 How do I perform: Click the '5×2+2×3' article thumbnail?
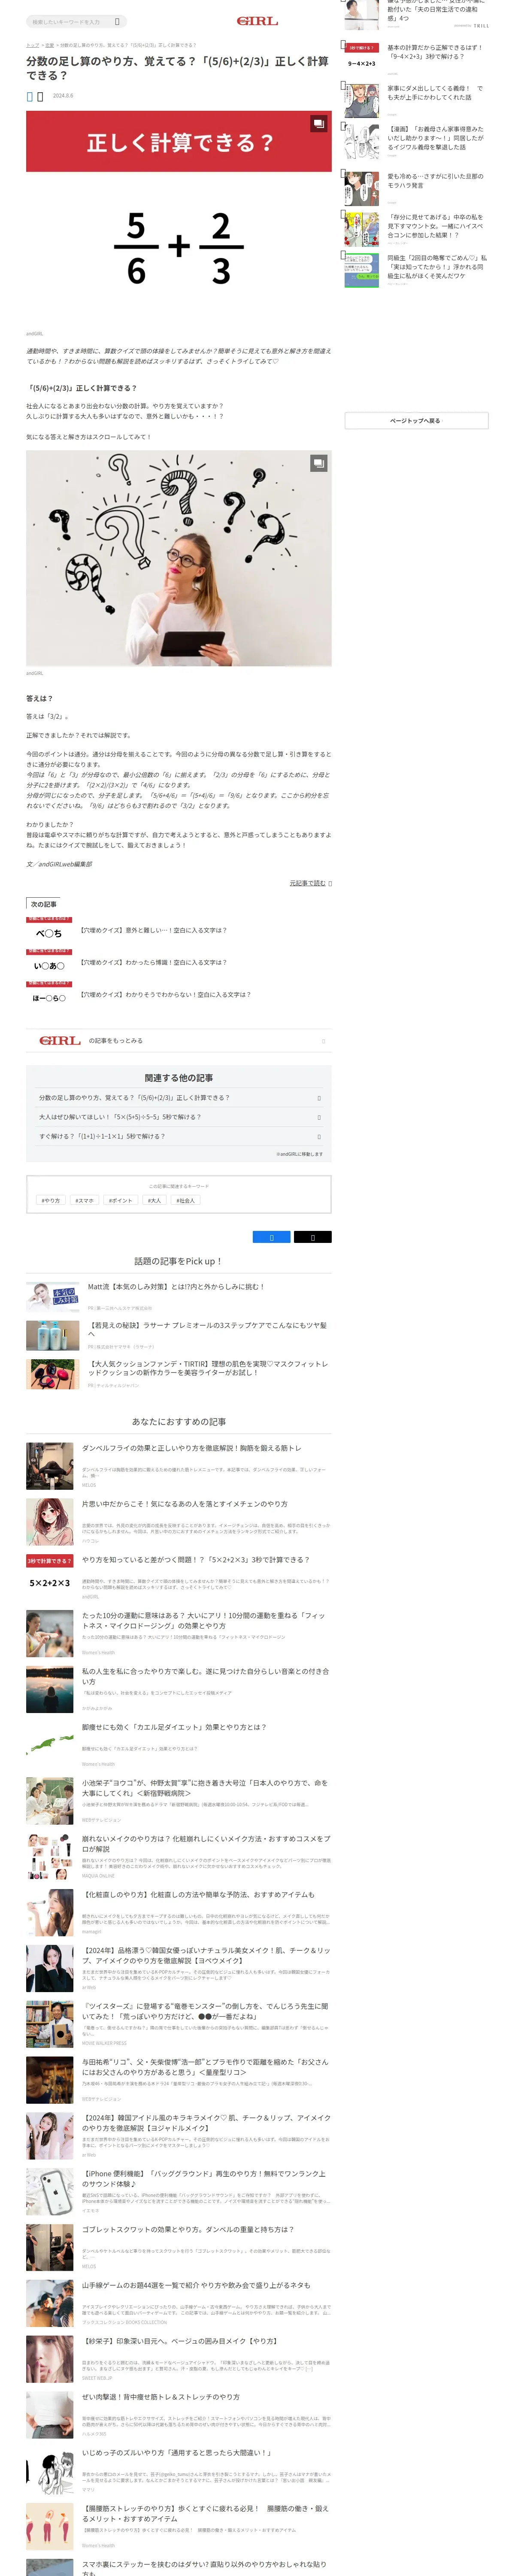(x=50, y=1578)
